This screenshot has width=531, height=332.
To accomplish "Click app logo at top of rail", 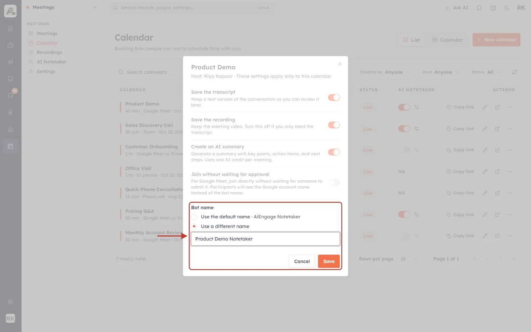I will click(x=10, y=11).
